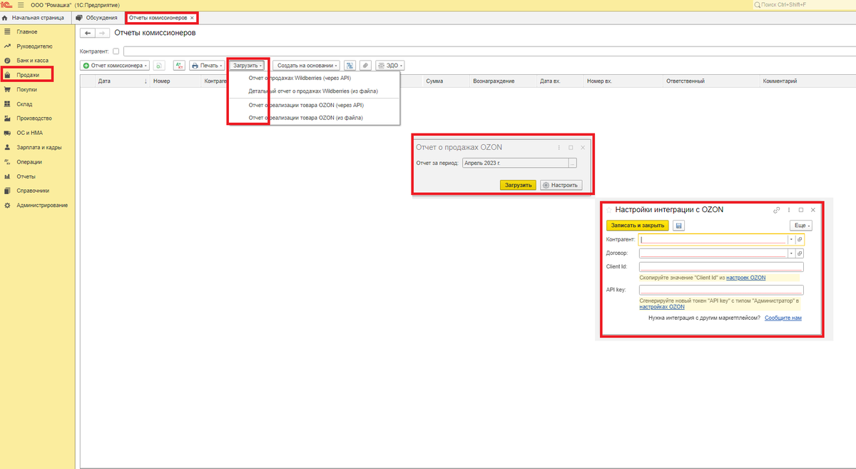Open Контрагент field open-form icon in OZON settings
Image resolution: width=856 pixels, height=469 pixels.
(800, 240)
